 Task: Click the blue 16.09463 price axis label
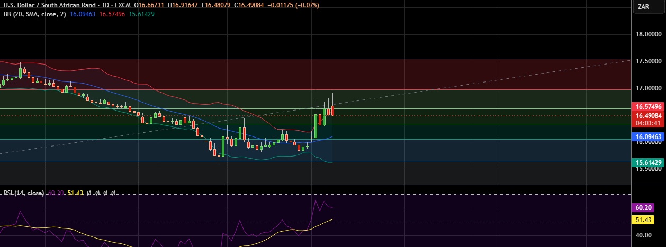[x=649, y=136]
